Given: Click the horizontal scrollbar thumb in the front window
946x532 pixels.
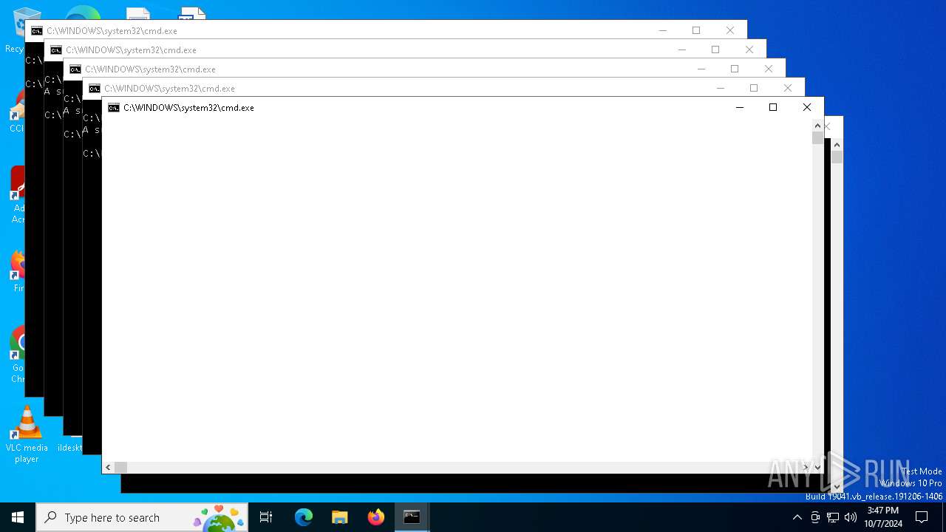Looking at the screenshot, I should [x=120, y=467].
